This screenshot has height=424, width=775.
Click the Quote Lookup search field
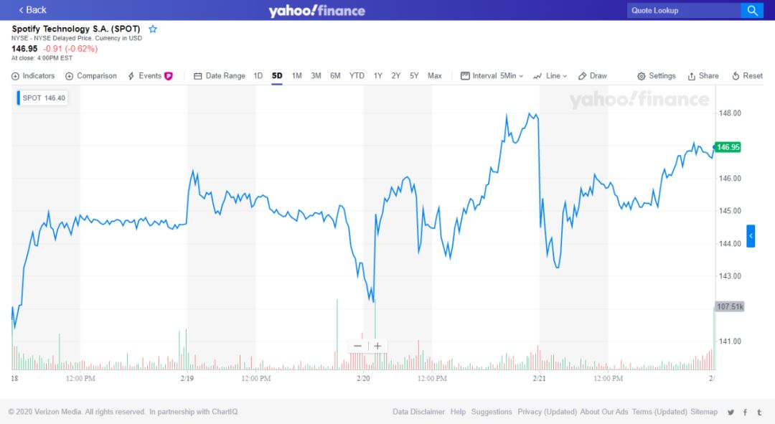(x=683, y=10)
